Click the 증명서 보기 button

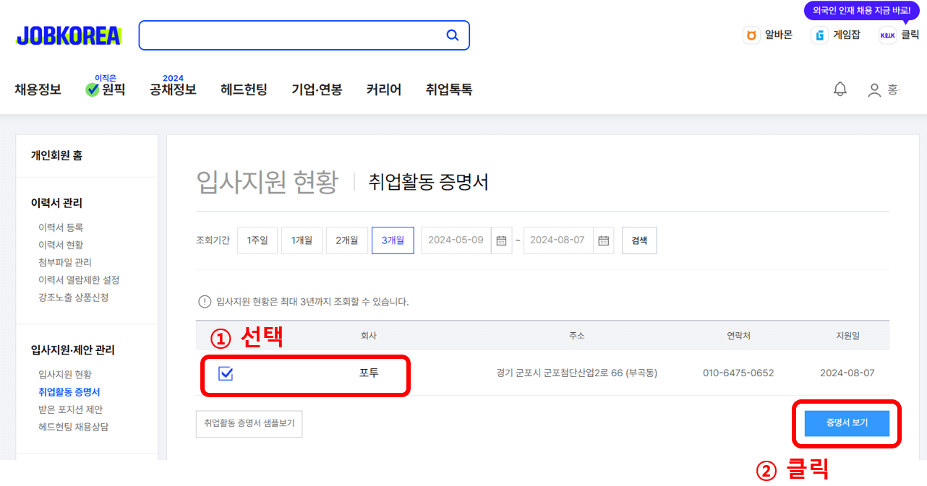[846, 424]
